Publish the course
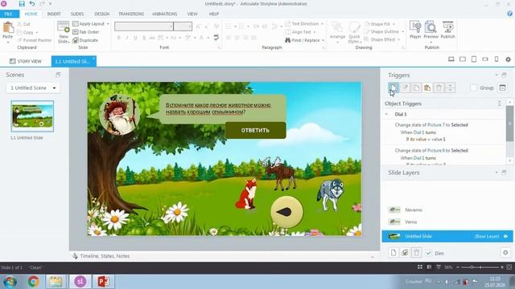This screenshot has height=289, width=515. (x=447, y=31)
